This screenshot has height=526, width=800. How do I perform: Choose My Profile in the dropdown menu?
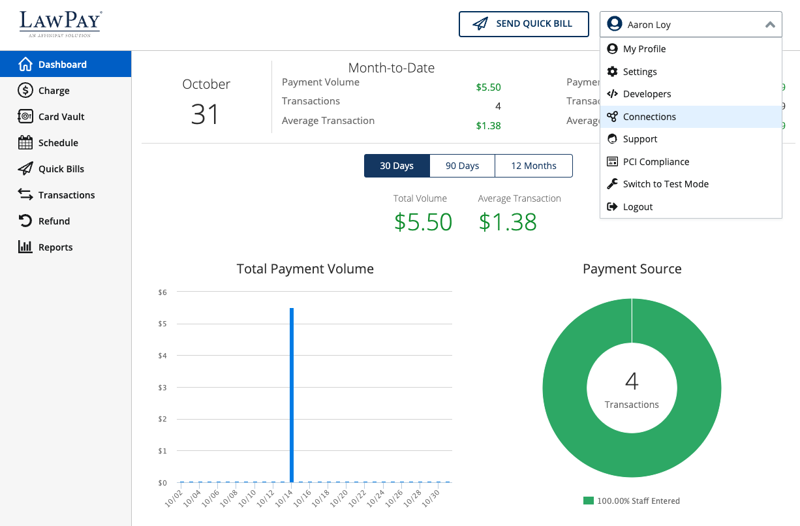click(644, 49)
